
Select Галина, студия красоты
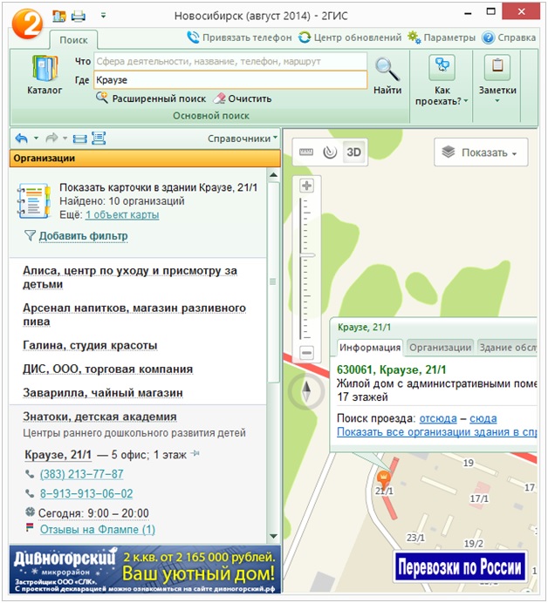(x=90, y=345)
